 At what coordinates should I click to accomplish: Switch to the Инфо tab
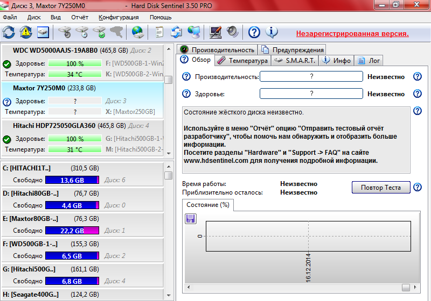(x=336, y=61)
